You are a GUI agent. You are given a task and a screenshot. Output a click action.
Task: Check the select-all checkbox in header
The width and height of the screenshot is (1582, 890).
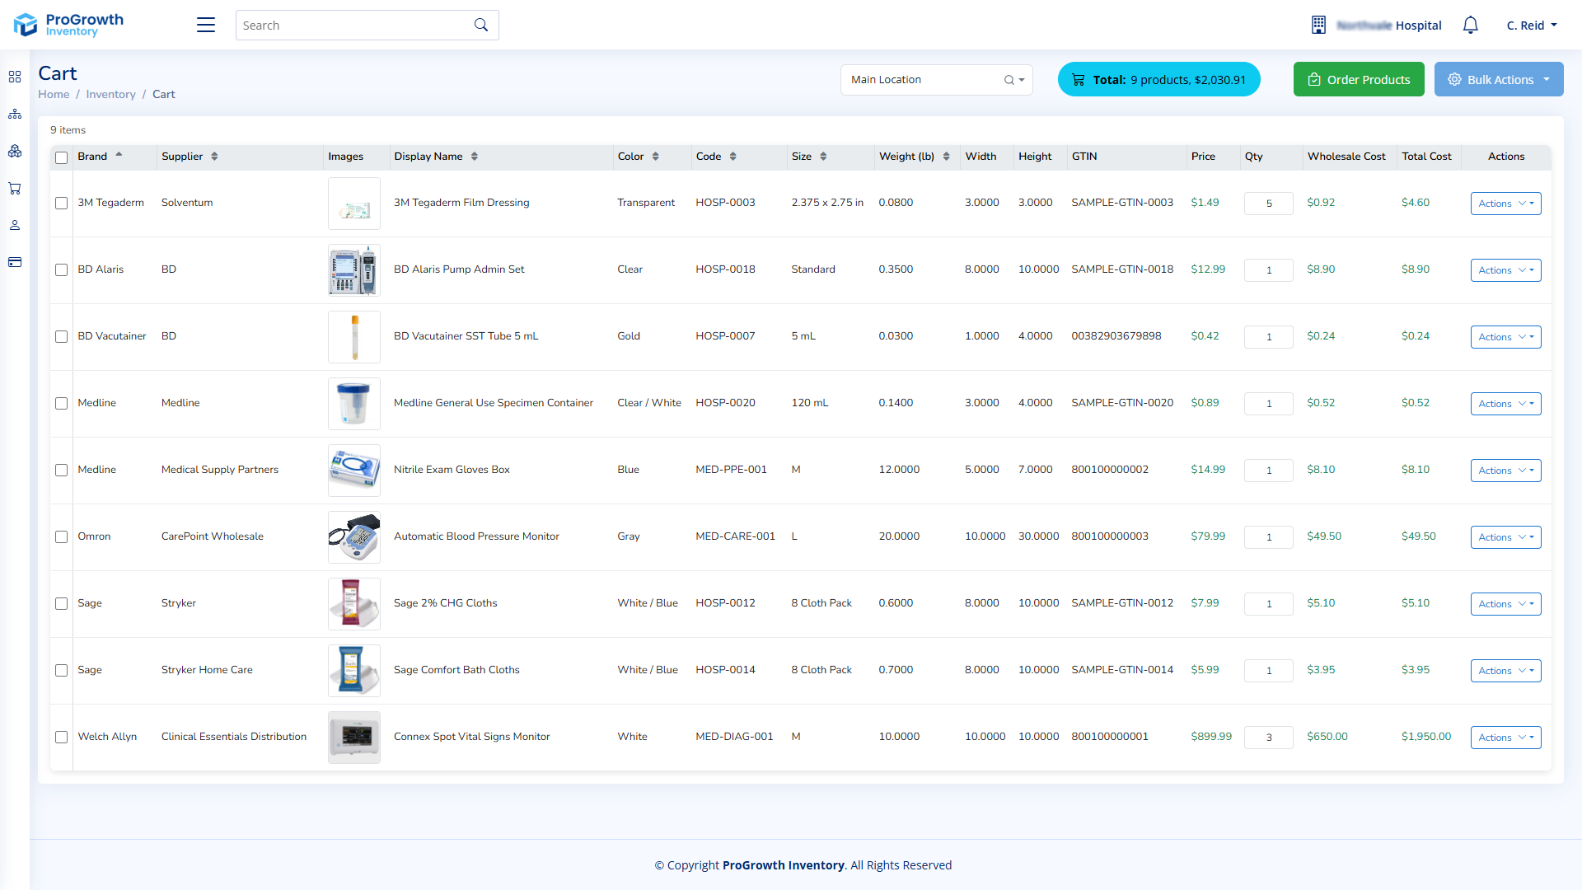tap(61, 157)
